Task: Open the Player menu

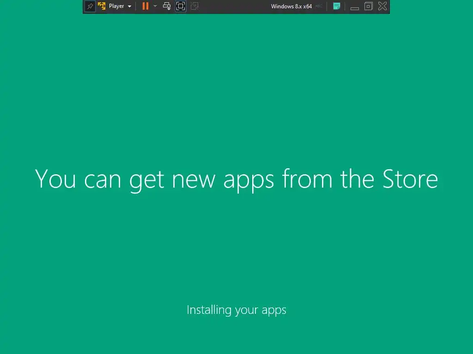Action: (116, 6)
